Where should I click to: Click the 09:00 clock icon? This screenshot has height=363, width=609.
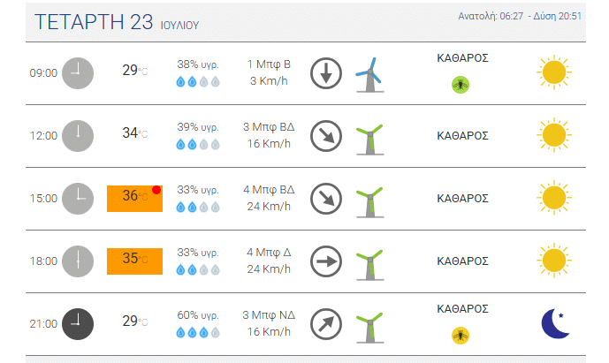point(78,73)
